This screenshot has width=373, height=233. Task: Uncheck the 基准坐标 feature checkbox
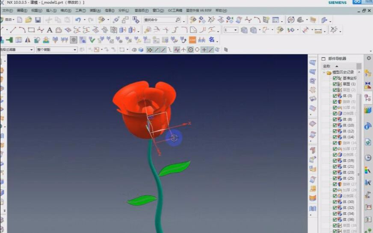coord(335,78)
